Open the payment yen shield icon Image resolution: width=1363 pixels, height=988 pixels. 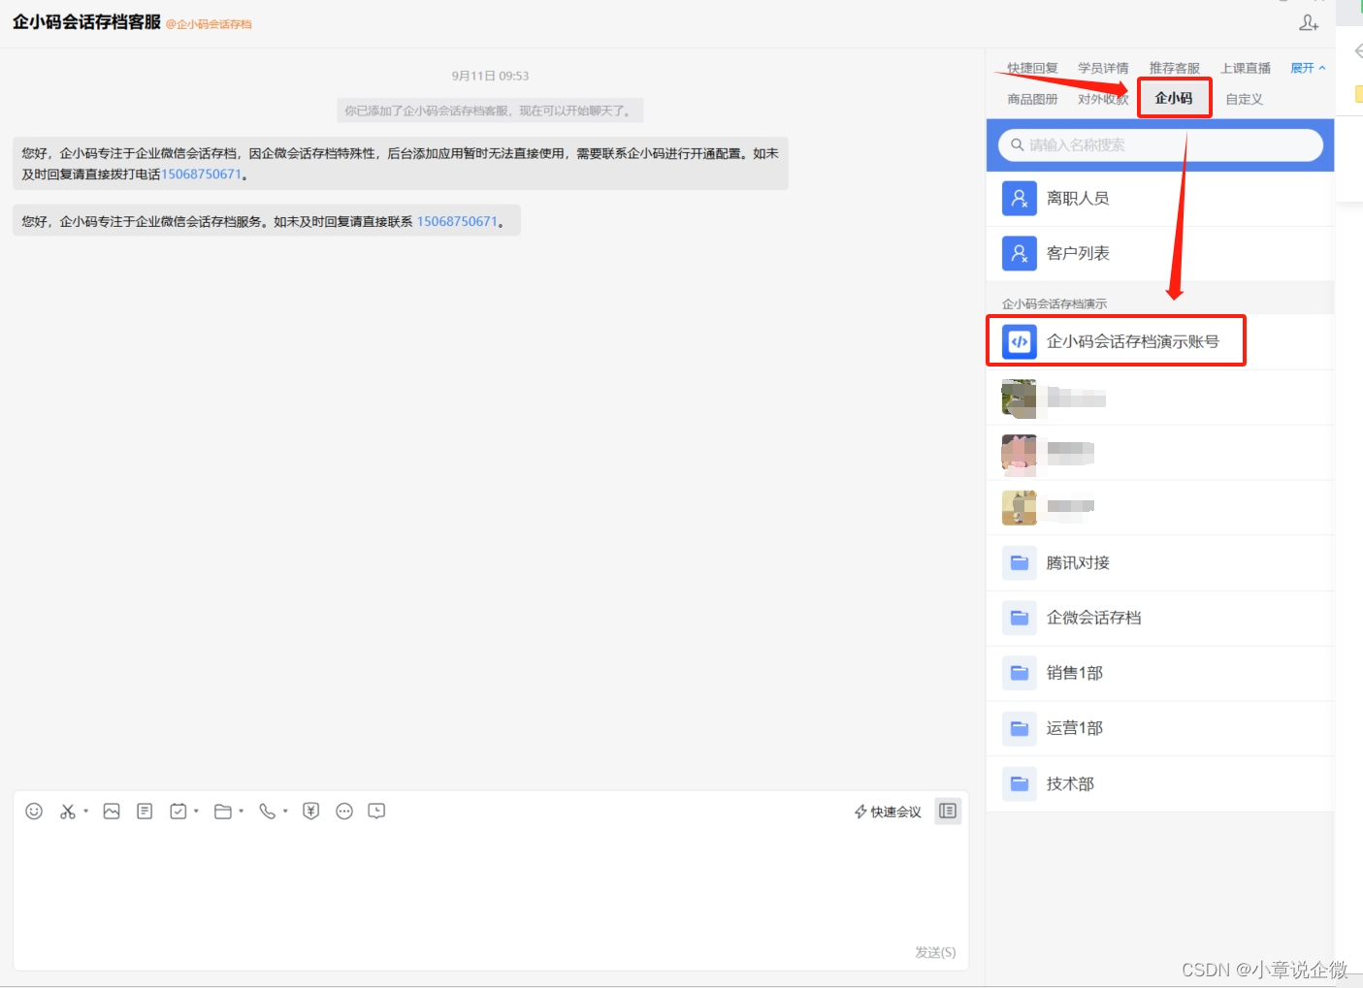point(311,812)
